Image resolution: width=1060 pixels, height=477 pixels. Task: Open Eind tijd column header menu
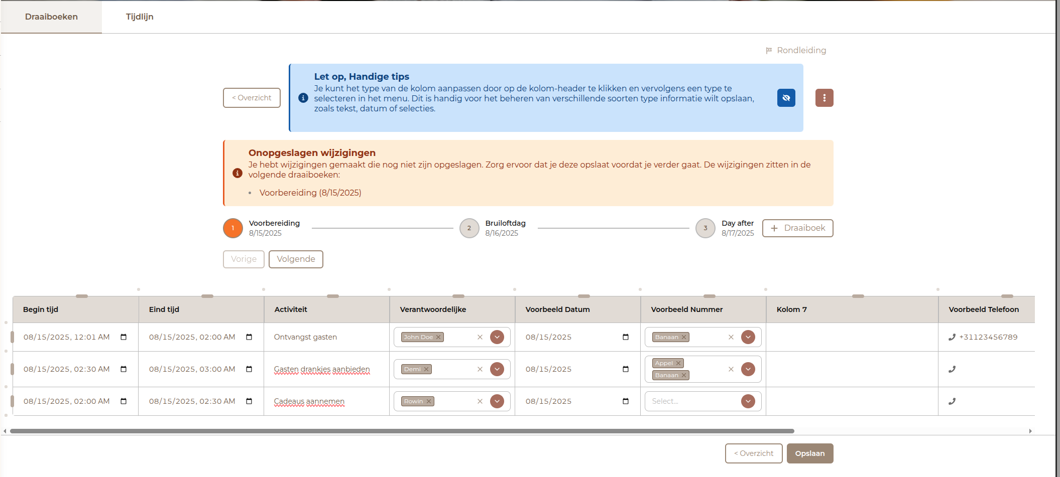[x=201, y=309]
